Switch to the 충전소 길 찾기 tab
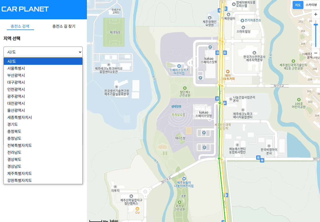Screen dimensions: 320x222 pos(64,26)
